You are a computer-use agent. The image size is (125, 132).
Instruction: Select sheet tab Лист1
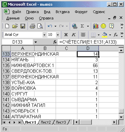30,122
